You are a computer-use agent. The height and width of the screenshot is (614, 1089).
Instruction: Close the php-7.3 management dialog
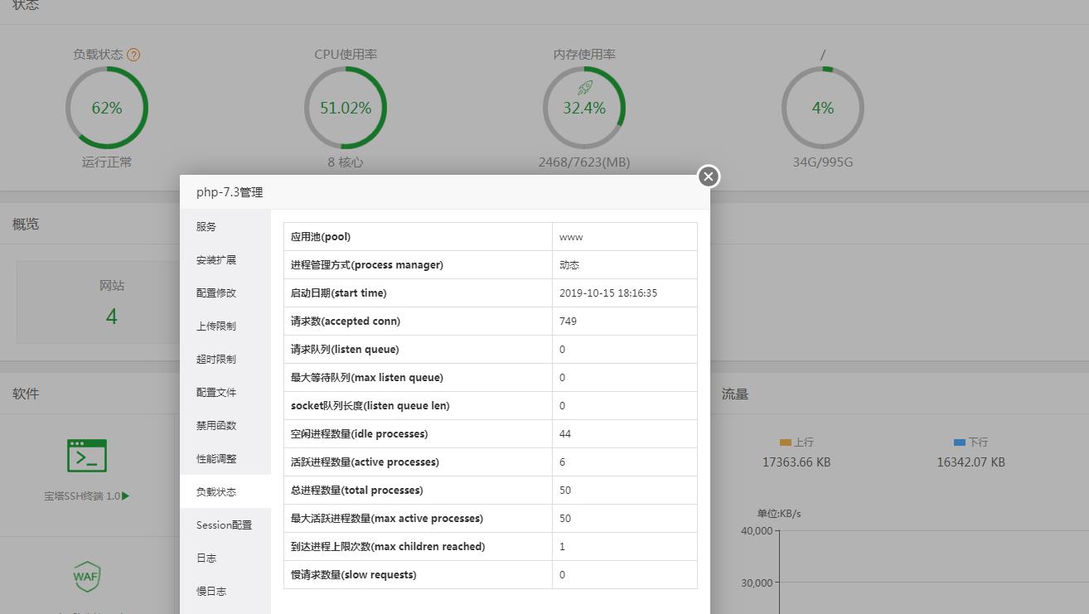708,176
